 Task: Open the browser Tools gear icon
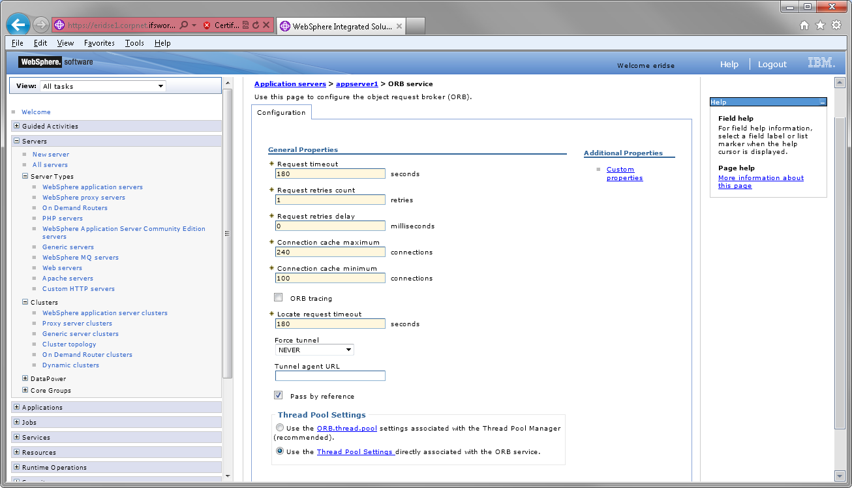coord(836,25)
